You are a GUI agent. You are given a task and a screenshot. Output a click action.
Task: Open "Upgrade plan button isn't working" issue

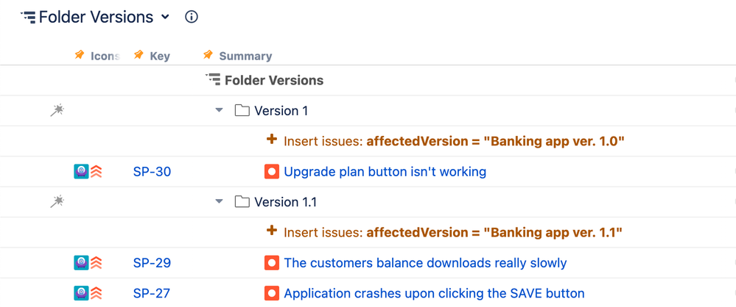tap(385, 172)
